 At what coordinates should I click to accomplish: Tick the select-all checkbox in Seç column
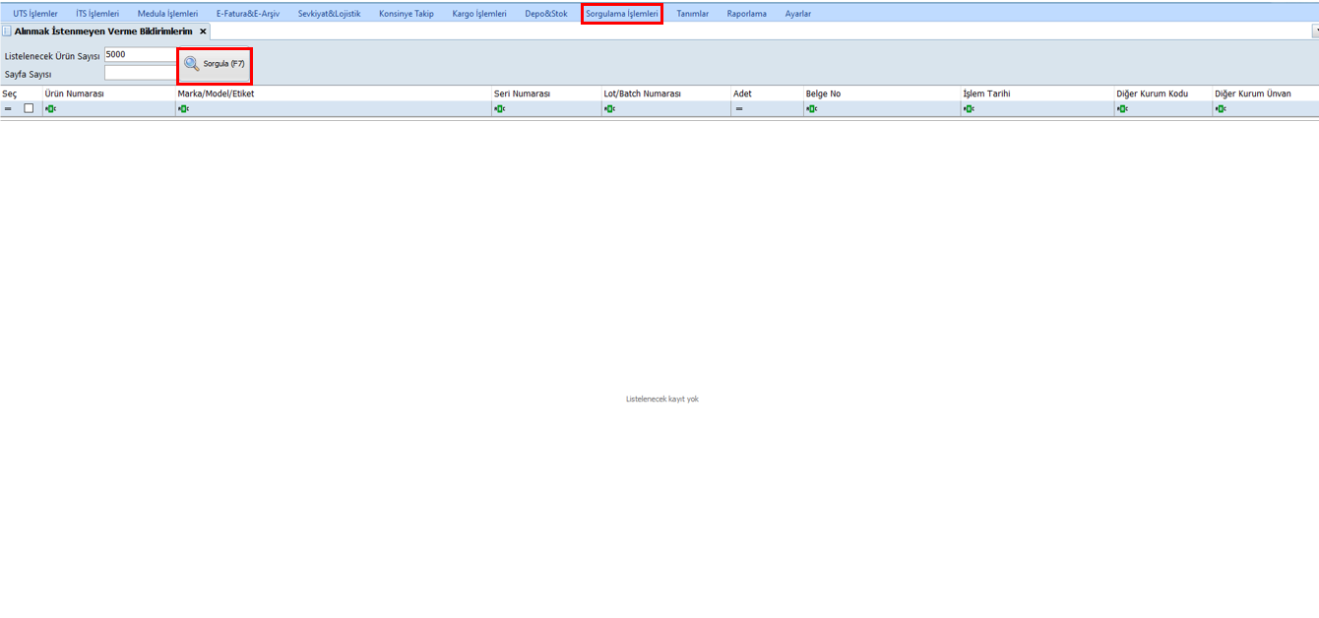coord(29,108)
